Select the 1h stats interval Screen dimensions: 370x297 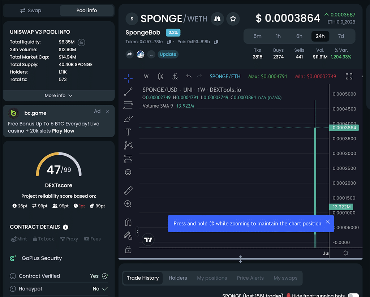pyautogui.click(x=278, y=36)
